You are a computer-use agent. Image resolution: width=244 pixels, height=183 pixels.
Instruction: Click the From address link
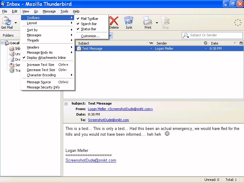[x=120, y=109]
